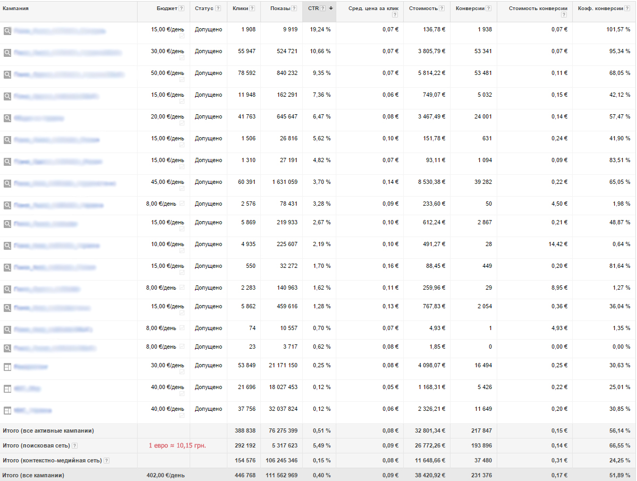Image resolution: width=637 pixels, height=481 pixels.
Task: Select CTR value 19,24 %
Action: (x=320, y=29)
